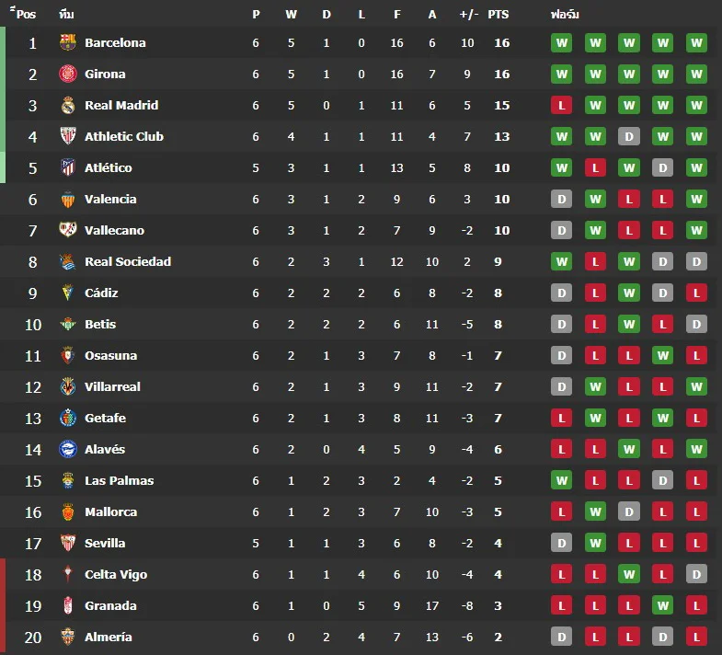The image size is (722, 655).
Task: Click the Almería club crest
Action: 68,637
